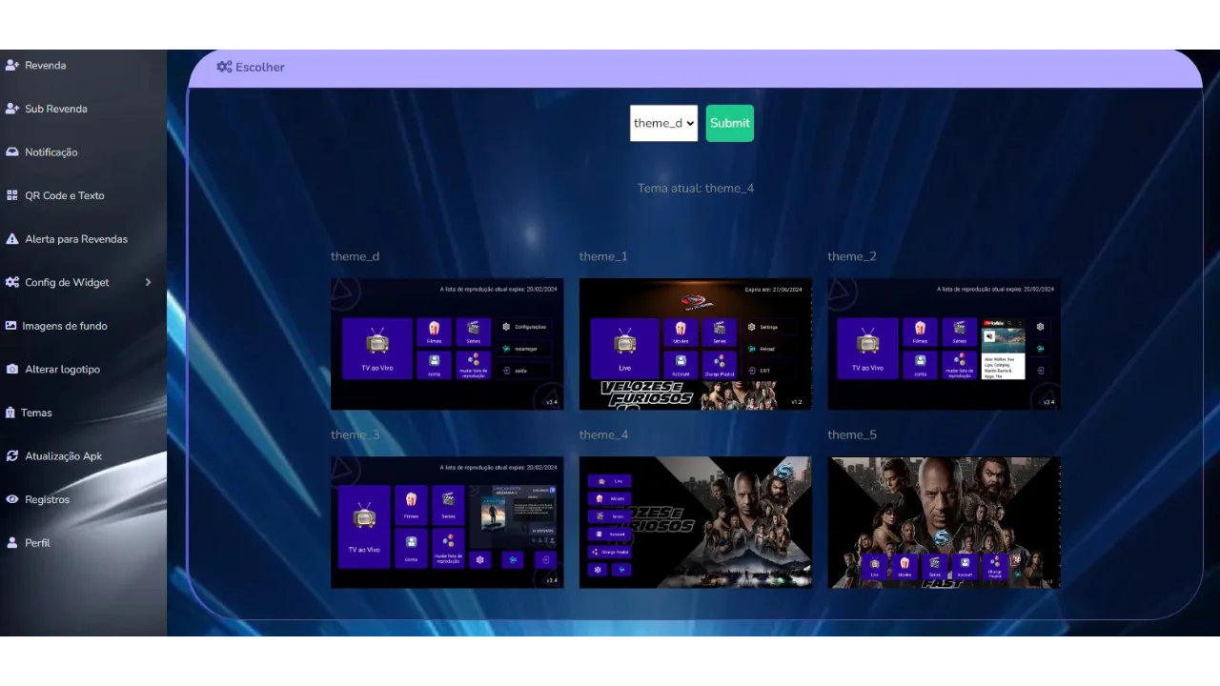This screenshot has height=686, width=1220.
Task: Open the Temas menu item
Action: coord(36,413)
